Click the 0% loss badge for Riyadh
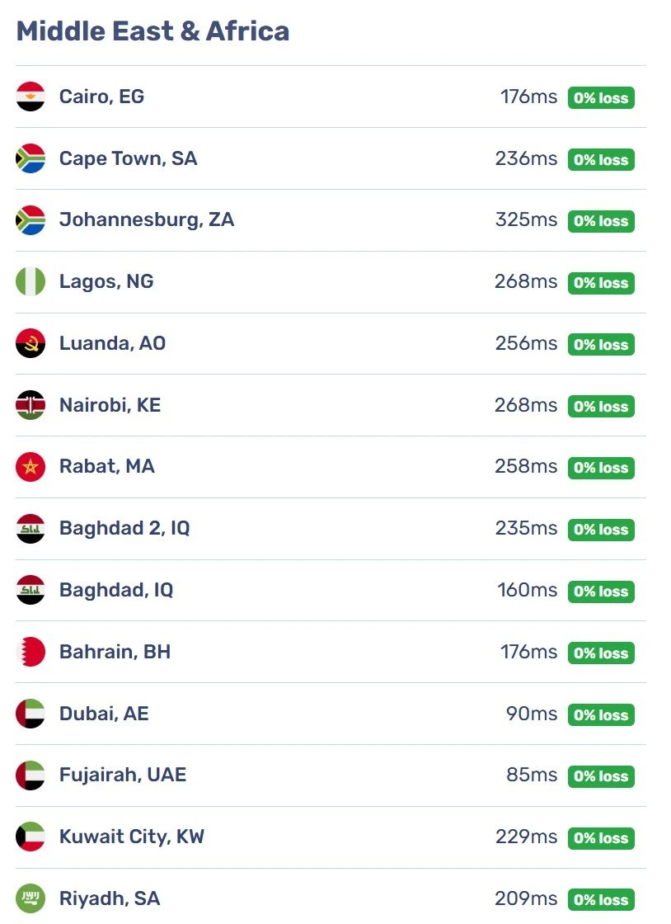 (x=601, y=900)
